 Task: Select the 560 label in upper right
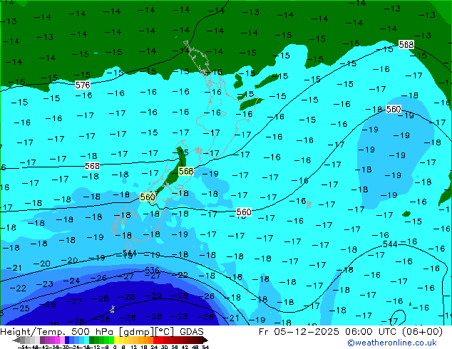(x=393, y=109)
